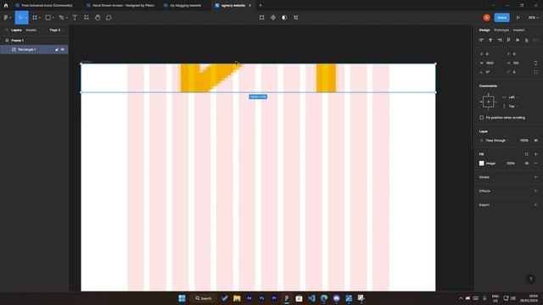Add an effect
Screen dimensions: 543x305
[x=535, y=191]
